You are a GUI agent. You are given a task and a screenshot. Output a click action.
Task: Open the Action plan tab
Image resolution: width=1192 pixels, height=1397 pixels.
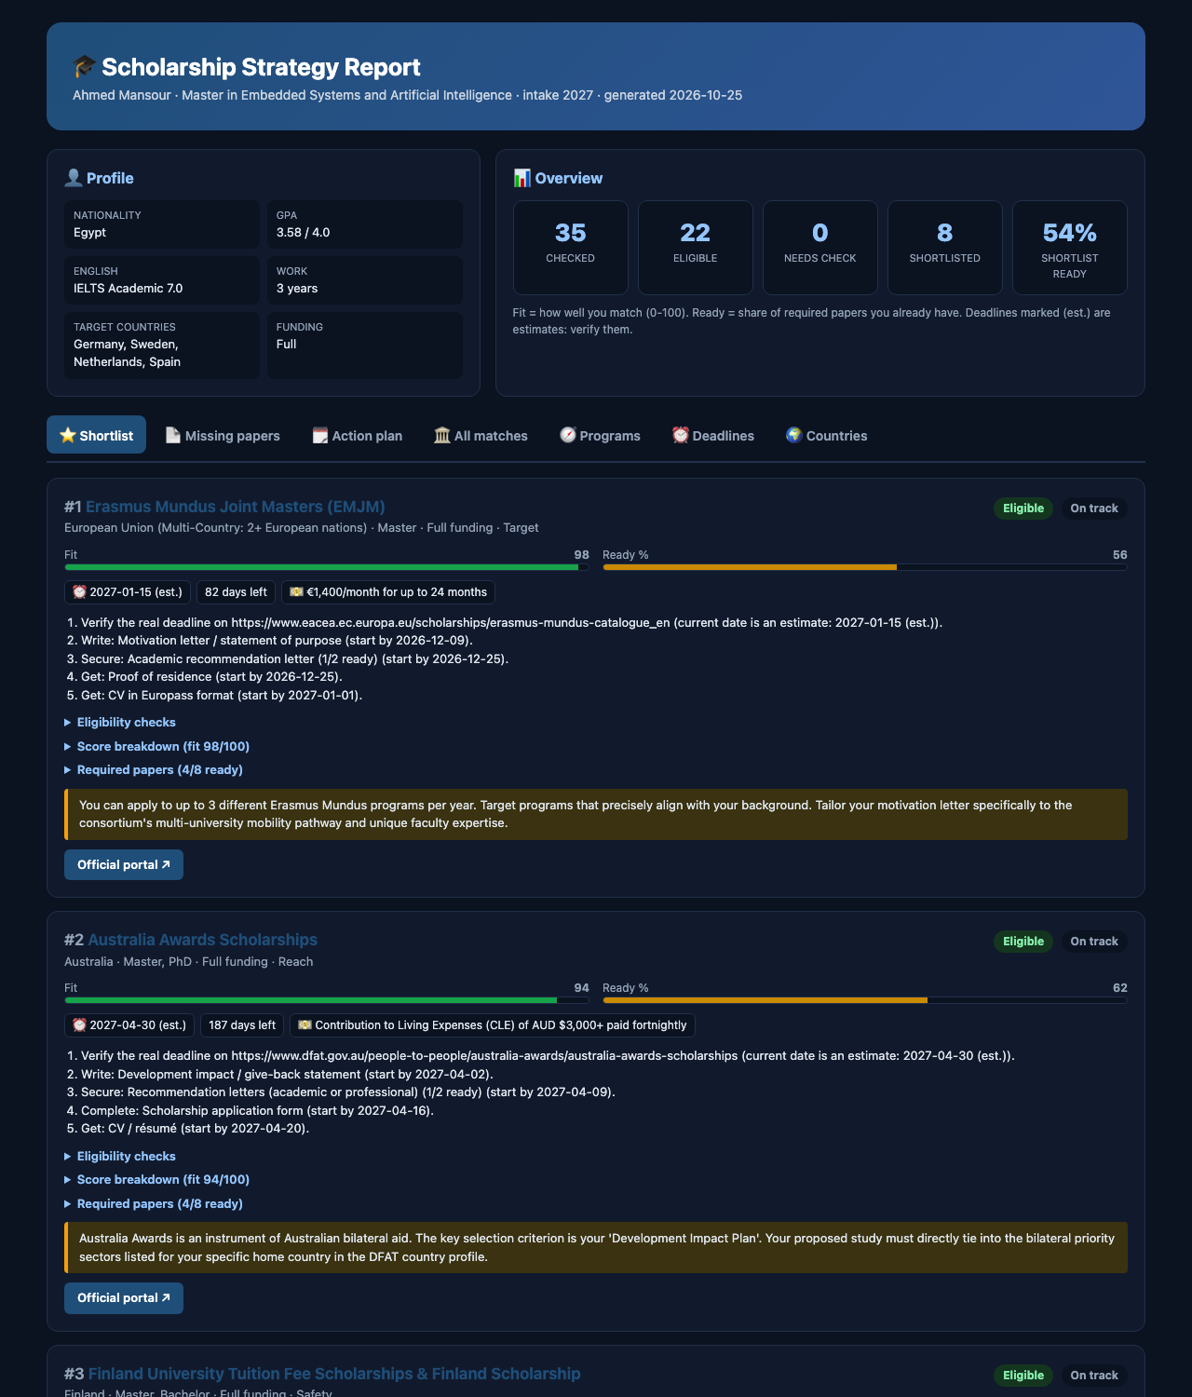point(358,435)
